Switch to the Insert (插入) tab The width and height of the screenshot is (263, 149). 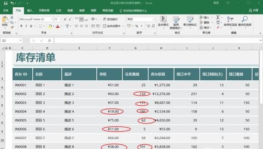[x=30, y=10]
